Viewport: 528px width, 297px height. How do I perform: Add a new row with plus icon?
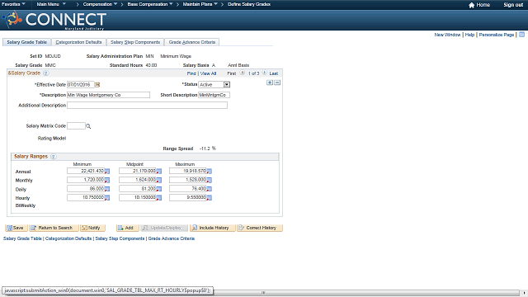270,82
